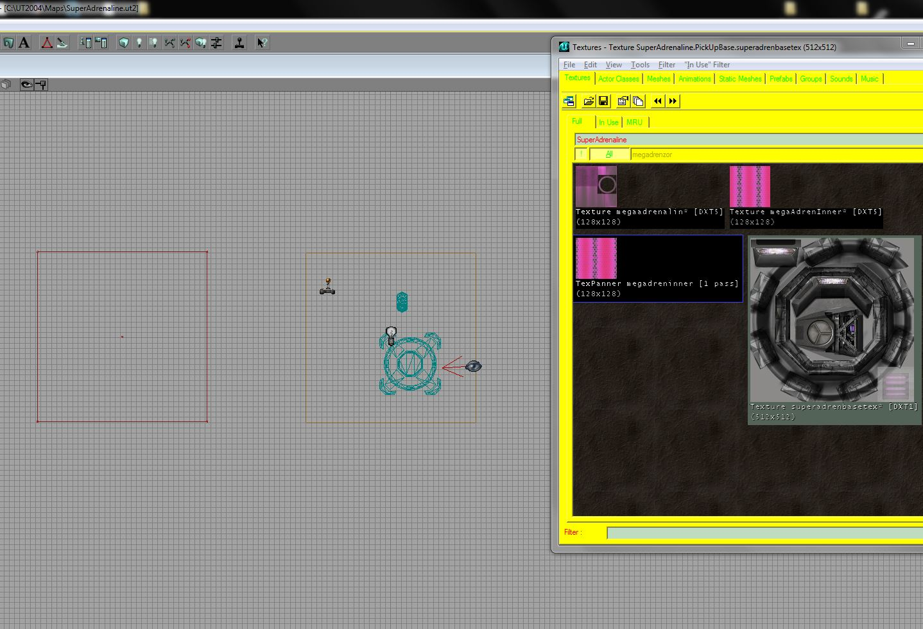Open the 2D Shape Editor tool
Image resolution: width=923 pixels, height=629 pixels.
[47, 42]
